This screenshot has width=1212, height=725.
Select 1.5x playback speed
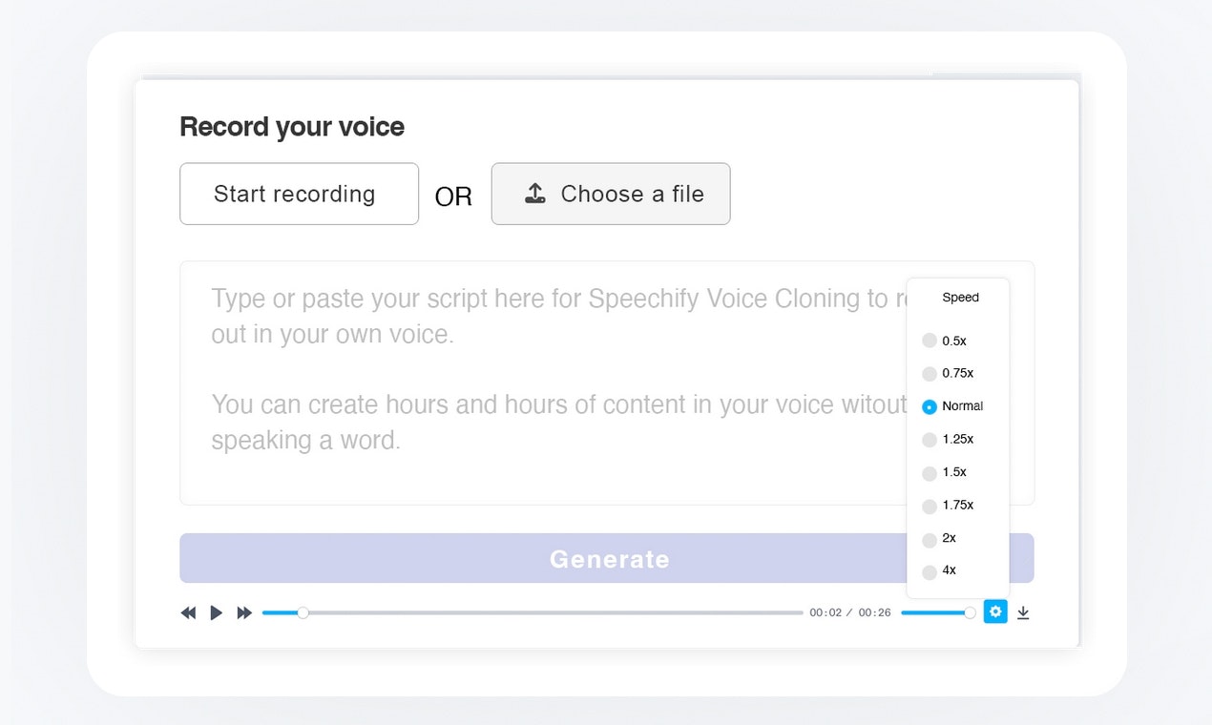click(930, 473)
